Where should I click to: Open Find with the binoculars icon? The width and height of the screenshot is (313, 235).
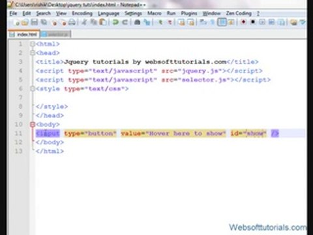point(137,22)
